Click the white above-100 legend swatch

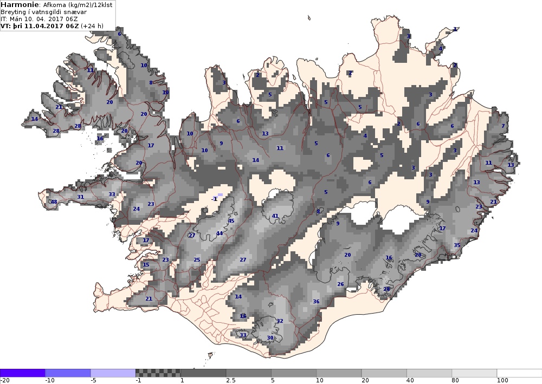point(520,373)
